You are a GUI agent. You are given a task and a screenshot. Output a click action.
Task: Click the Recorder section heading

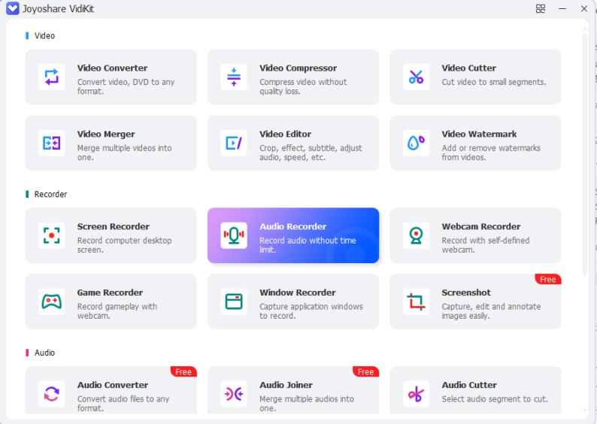[x=50, y=195]
